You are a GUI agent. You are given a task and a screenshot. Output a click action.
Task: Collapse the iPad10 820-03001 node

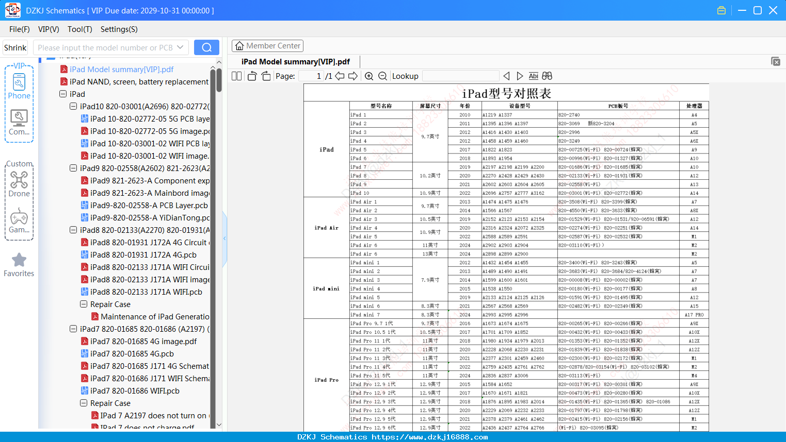(x=73, y=107)
